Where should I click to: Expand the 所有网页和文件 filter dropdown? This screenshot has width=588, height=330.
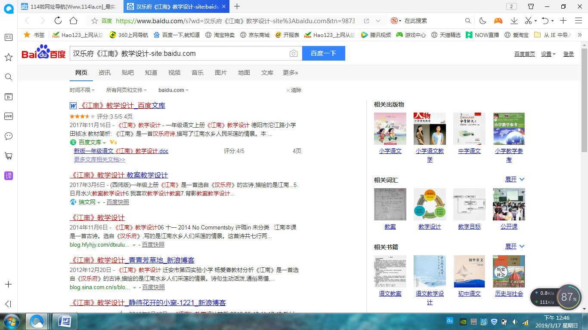coord(127,90)
